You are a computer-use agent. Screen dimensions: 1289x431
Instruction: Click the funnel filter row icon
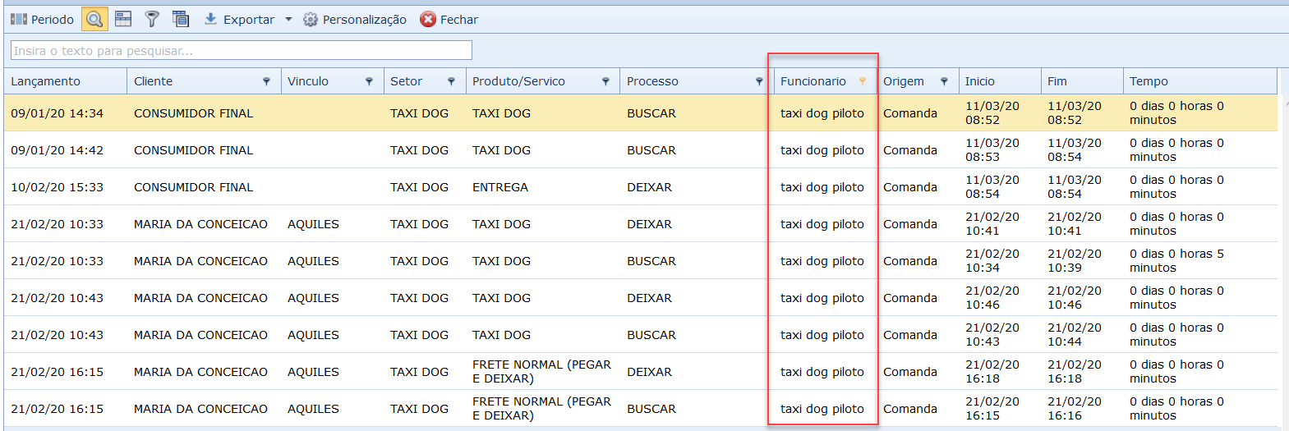[x=152, y=19]
